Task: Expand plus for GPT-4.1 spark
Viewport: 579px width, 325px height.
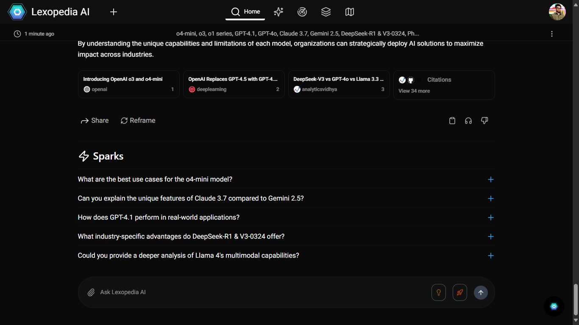Action: coord(491,218)
